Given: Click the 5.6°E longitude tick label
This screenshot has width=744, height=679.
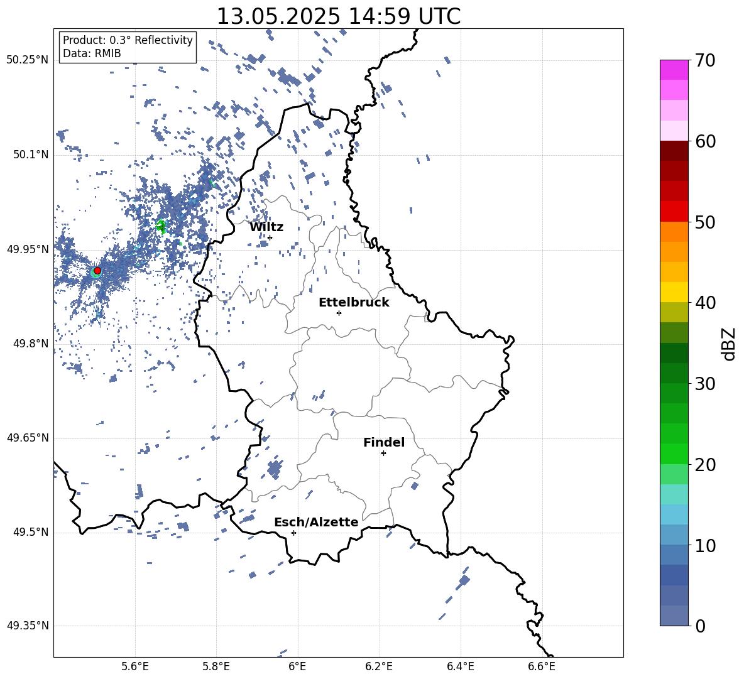Looking at the screenshot, I should (x=135, y=666).
